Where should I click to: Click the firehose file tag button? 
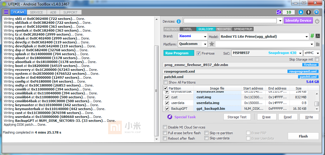click(x=310, y=65)
